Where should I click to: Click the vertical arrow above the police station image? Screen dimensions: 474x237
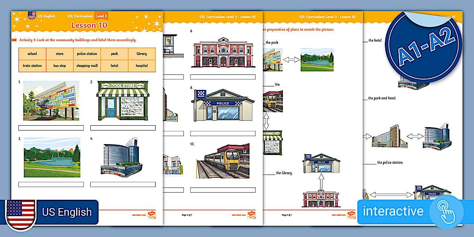coord(321,181)
